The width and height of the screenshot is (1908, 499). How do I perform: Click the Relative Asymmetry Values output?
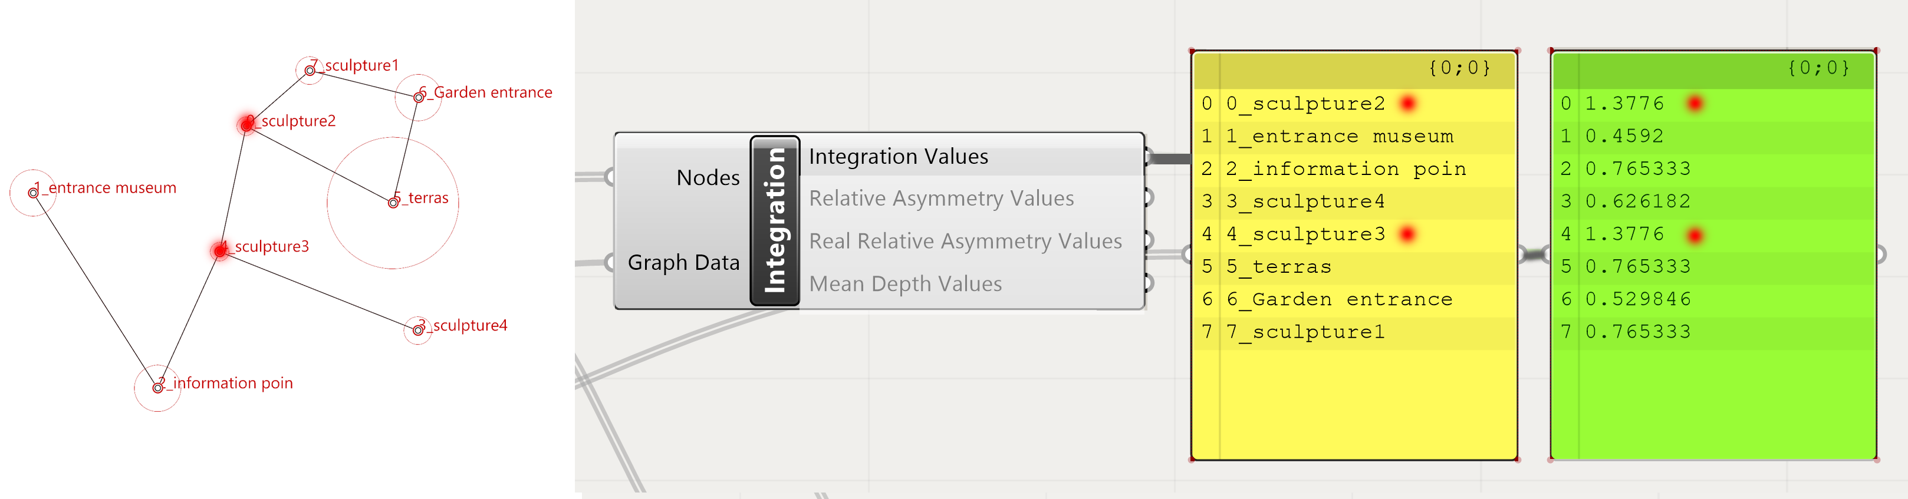coord(940,199)
